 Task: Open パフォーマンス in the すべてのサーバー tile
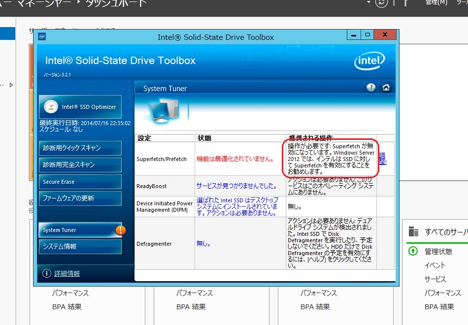(x=443, y=293)
